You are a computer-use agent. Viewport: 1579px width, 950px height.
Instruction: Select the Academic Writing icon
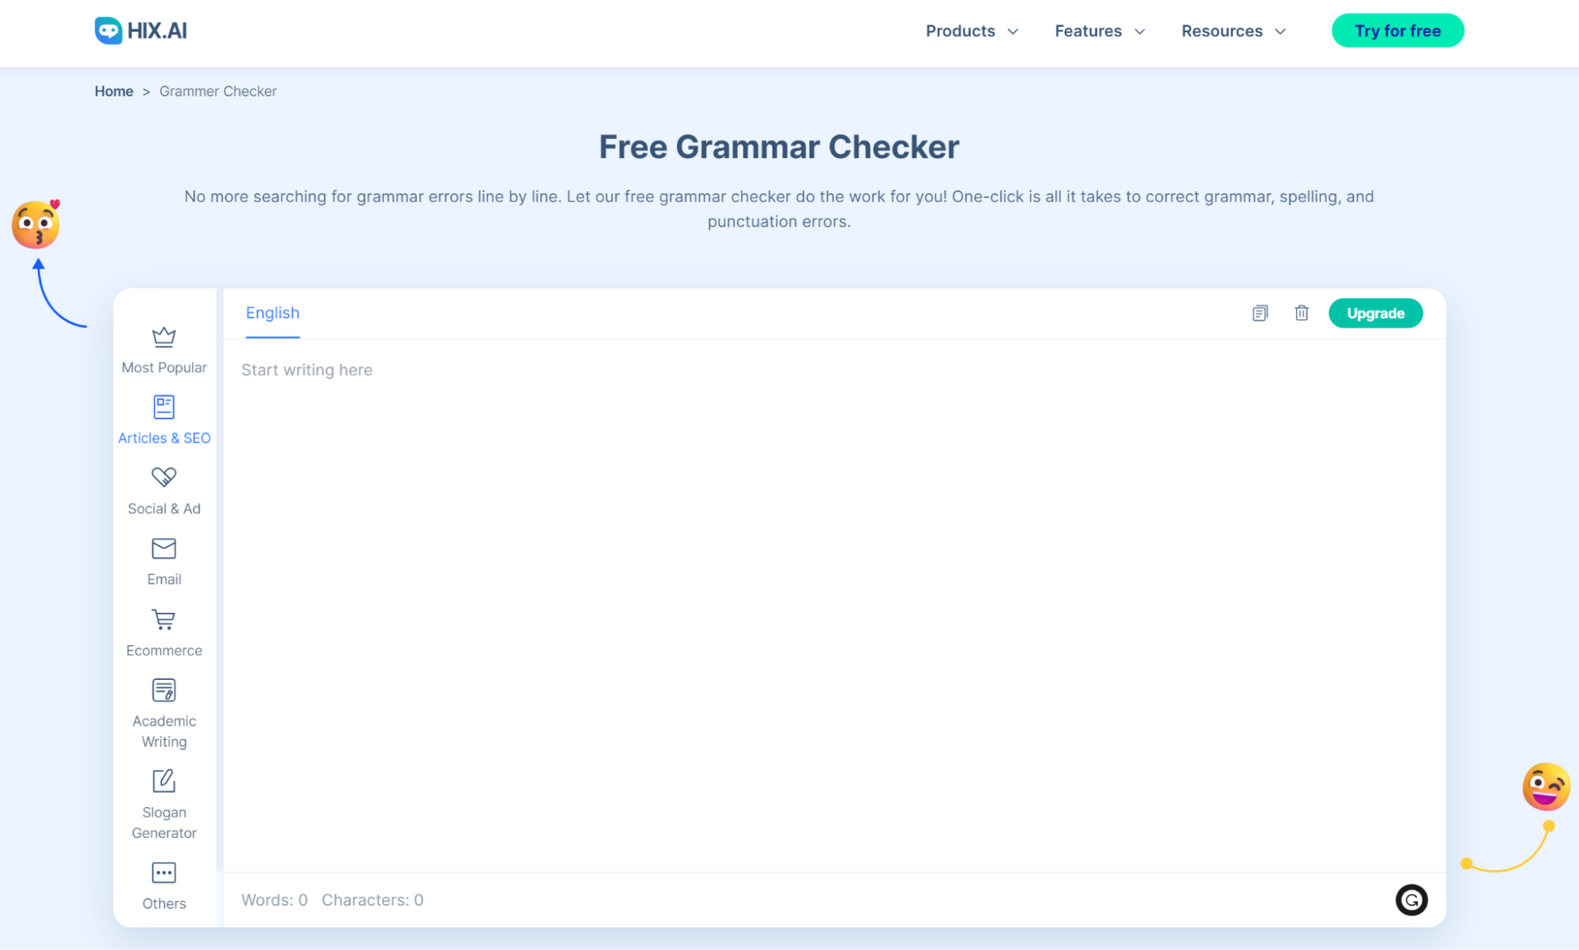pyautogui.click(x=164, y=689)
